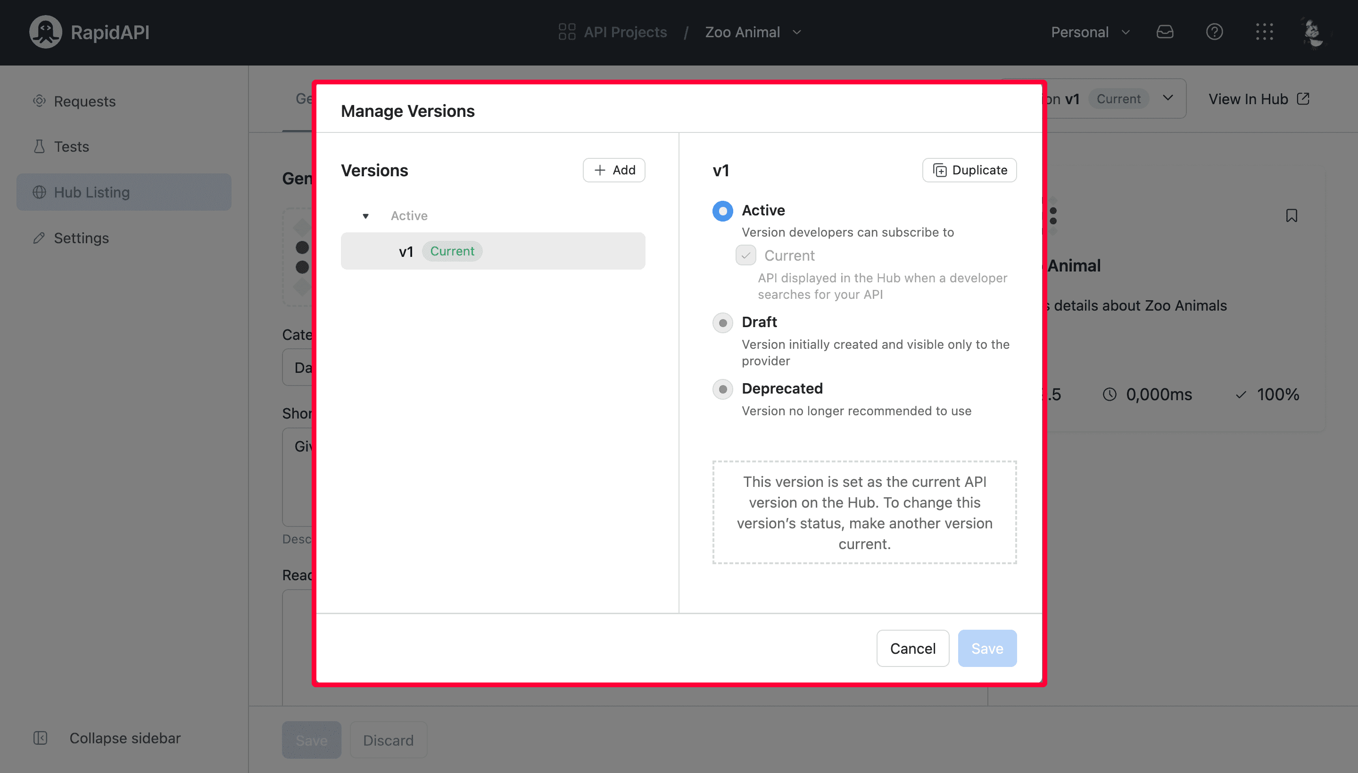Click the RapidAPI logo icon
The image size is (1358, 773).
45,32
